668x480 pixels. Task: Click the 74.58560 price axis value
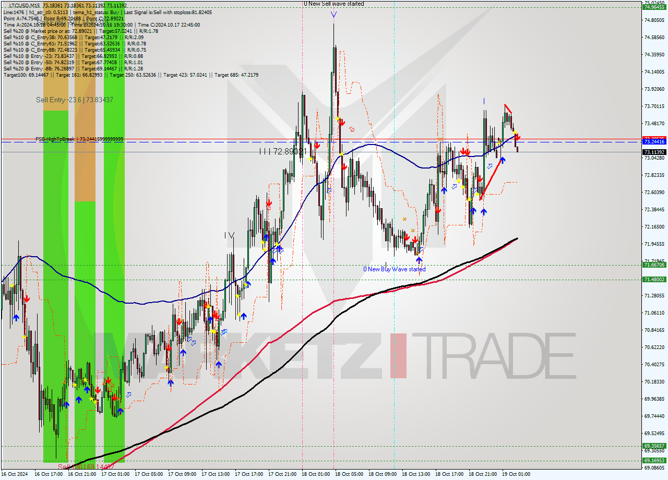(654, 37)
